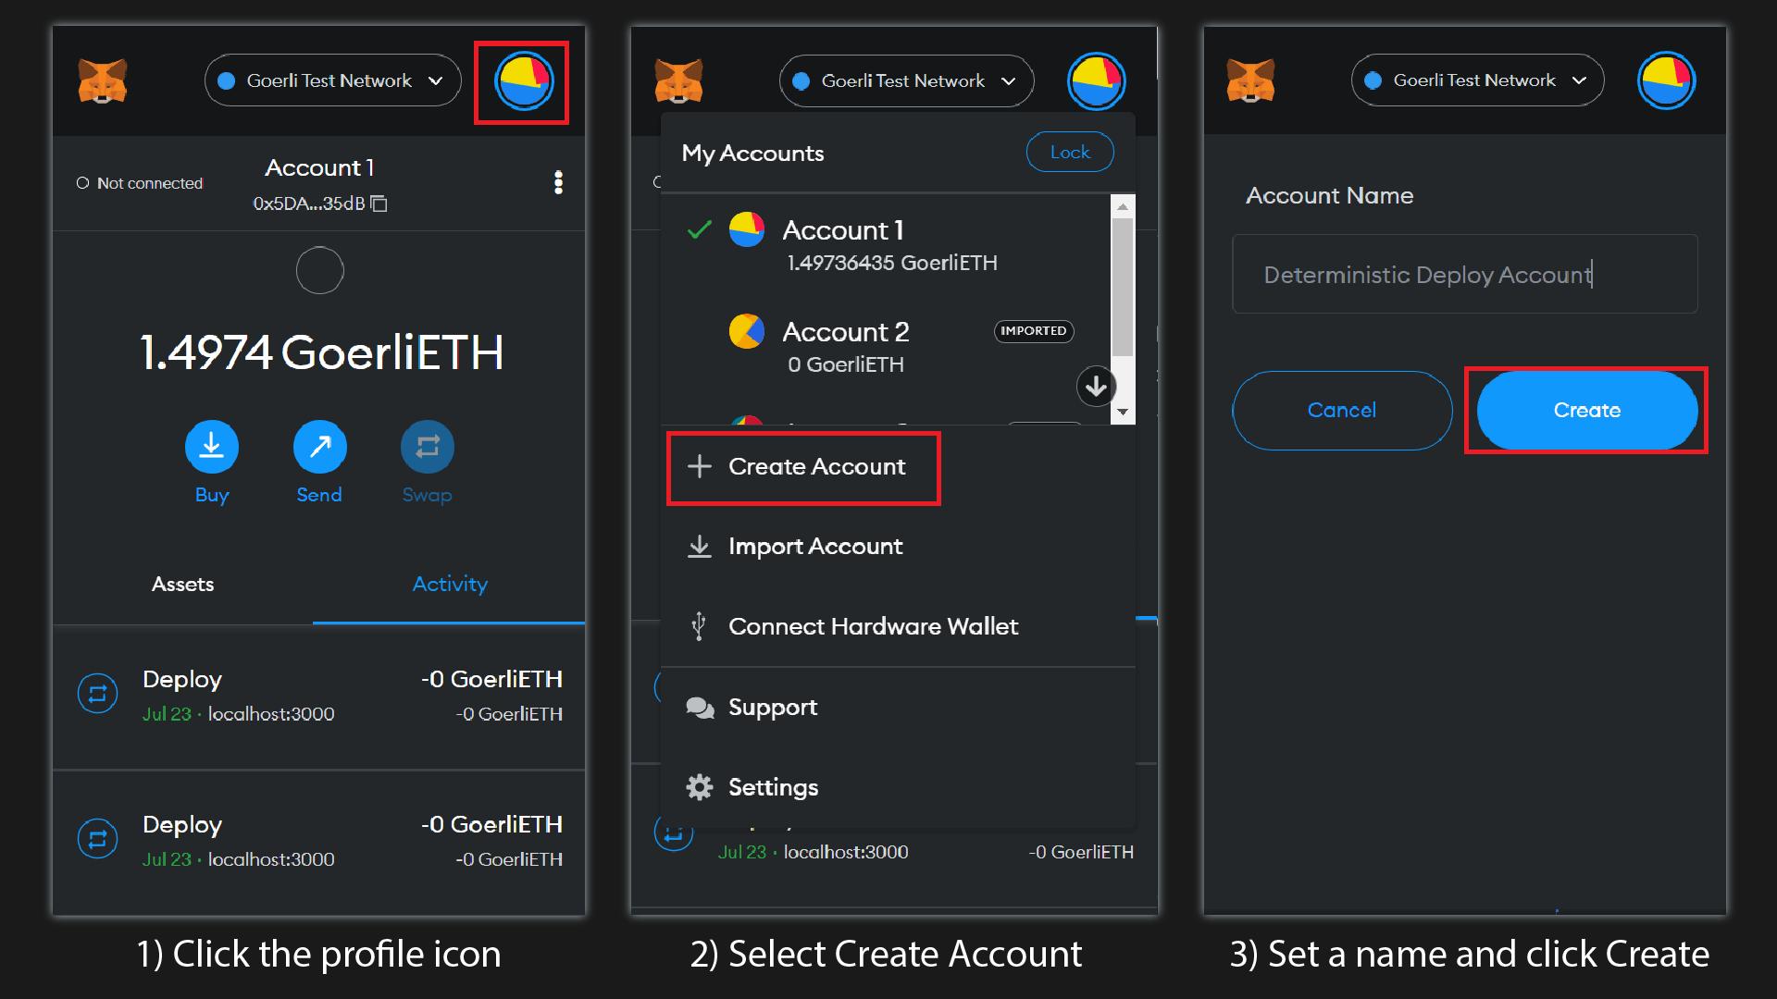Select Account 2 in My Accounts list
The width and height of the screenshot is (1777, 999).
point(845,346)
